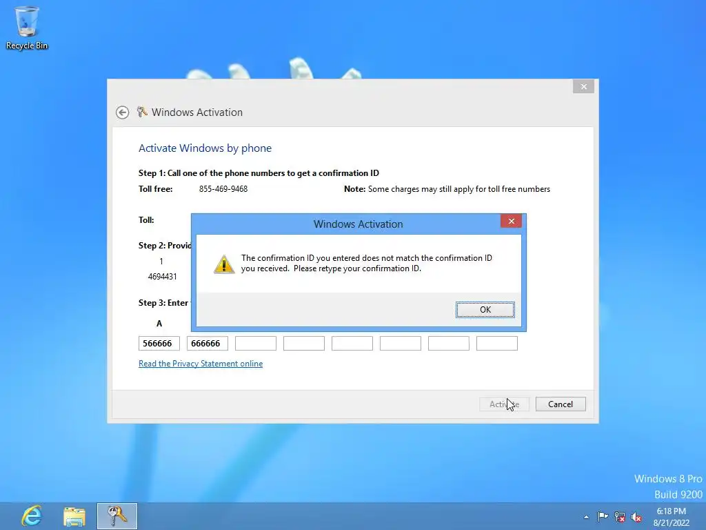Open File Explorer from the taskbar
The image size is (706, 530).
(x=74, y=516)
